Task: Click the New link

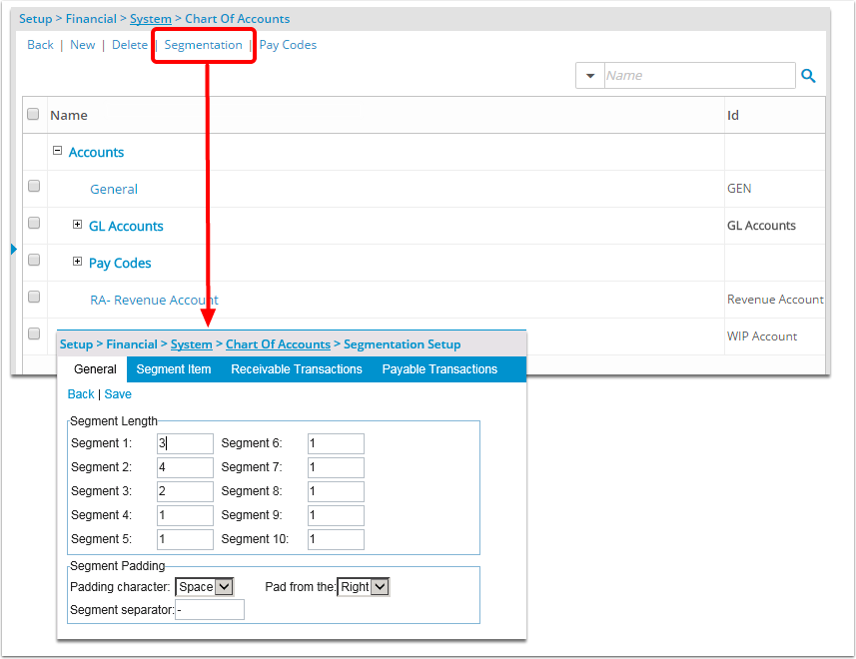Action: pos(83,45)
